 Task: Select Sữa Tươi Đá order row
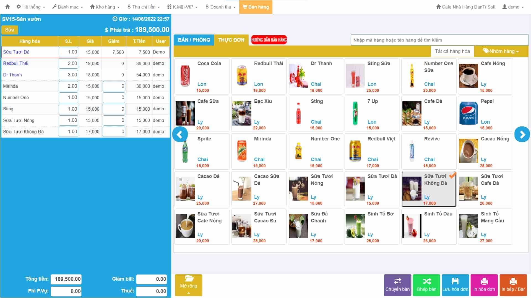pyautogui.click(x=85, y=52)
